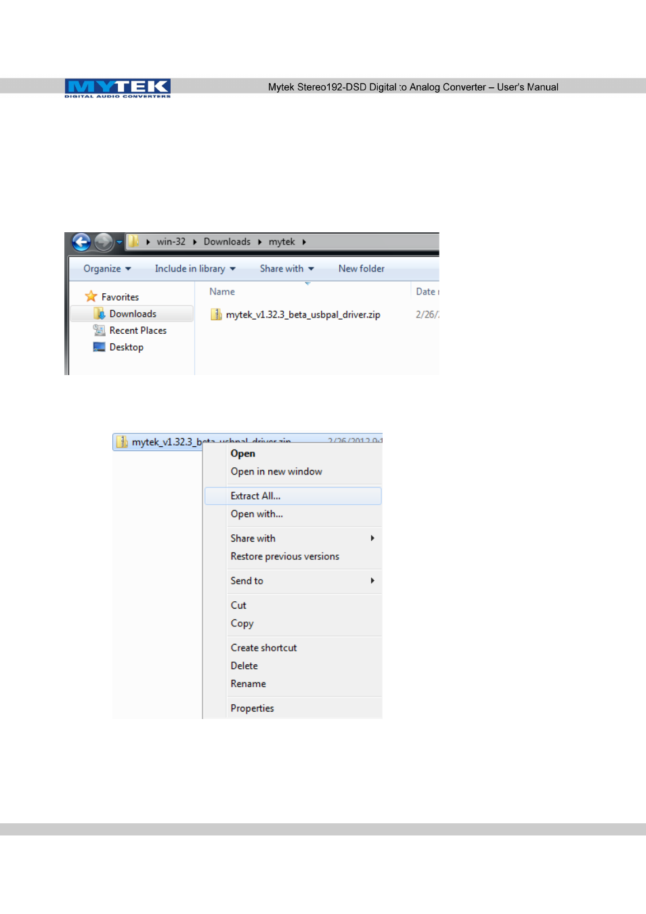
Task: Click the zip icon of mytek_v1.32.3_beta_usbpal_driver.zip
Action: pyautogui.click(x=216, y=314)
